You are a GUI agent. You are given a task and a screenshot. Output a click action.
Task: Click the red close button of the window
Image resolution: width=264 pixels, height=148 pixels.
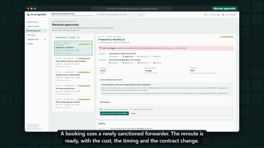click(28, 8)
